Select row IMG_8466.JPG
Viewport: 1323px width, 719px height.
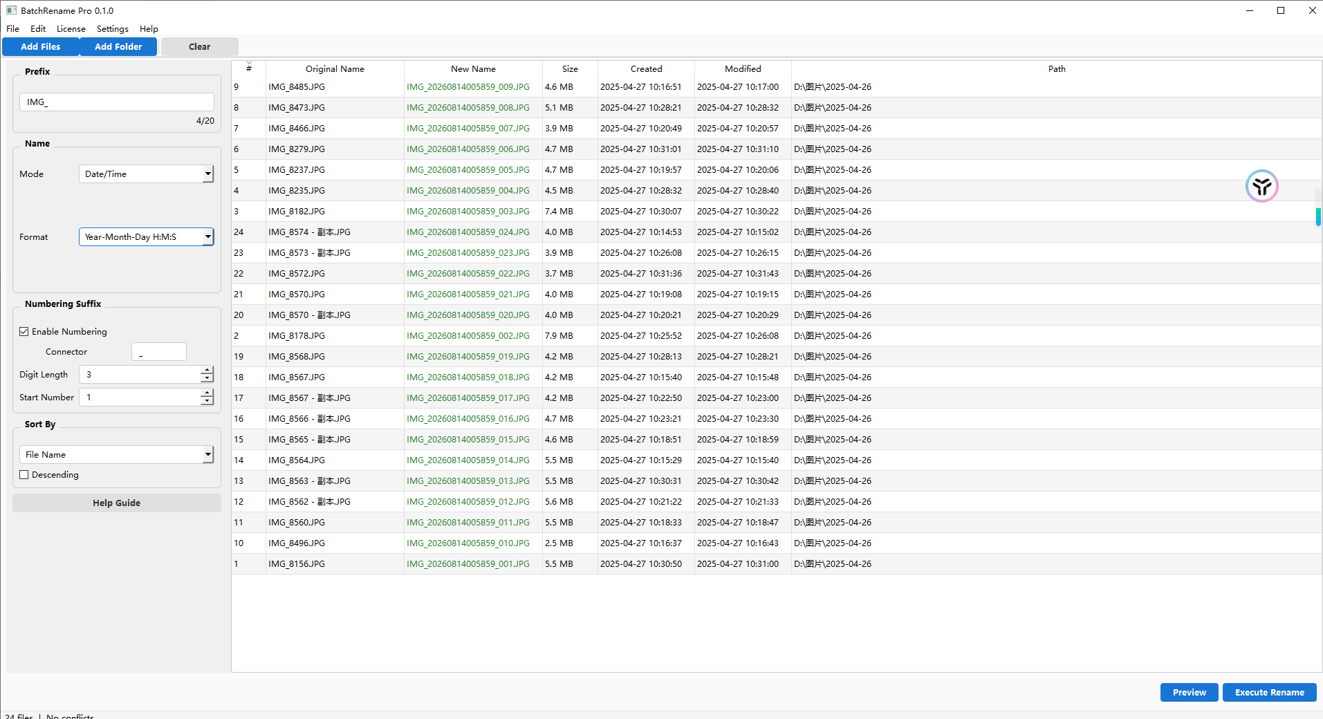pyautogui.click(x=777, y=129)
